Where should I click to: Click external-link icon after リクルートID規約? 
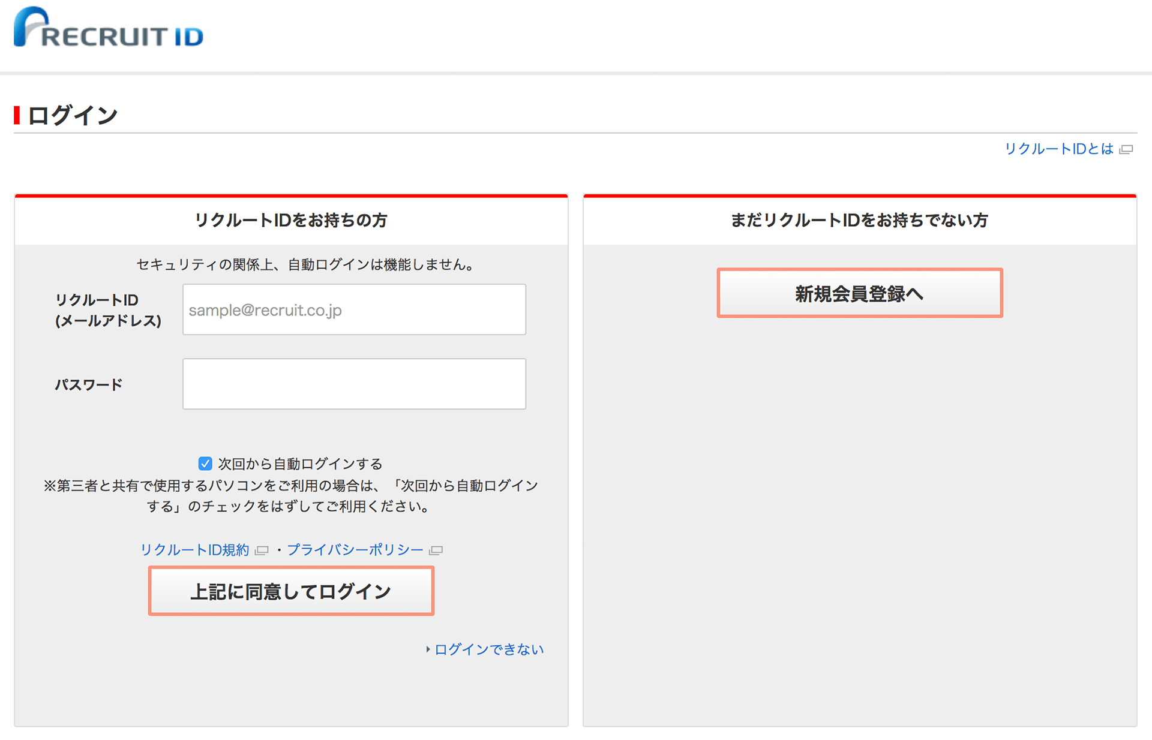262,551
